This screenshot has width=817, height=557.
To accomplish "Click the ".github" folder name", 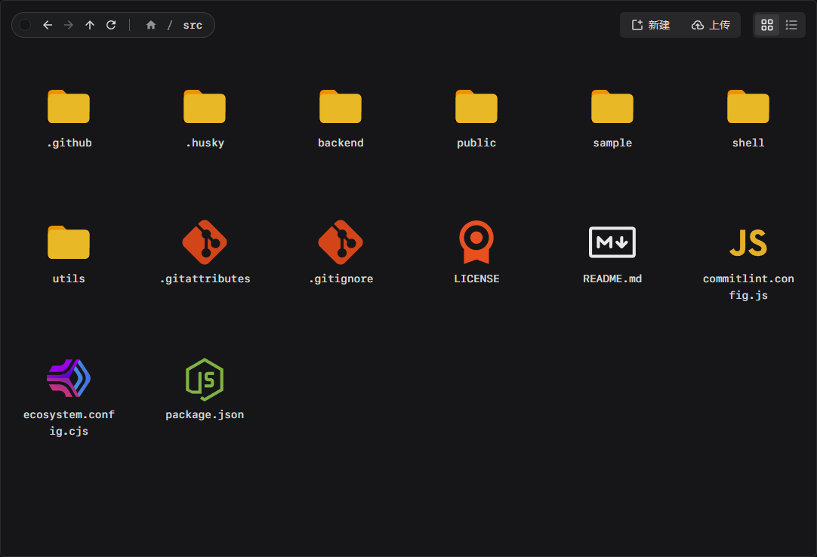I will (x=69, y=143).
